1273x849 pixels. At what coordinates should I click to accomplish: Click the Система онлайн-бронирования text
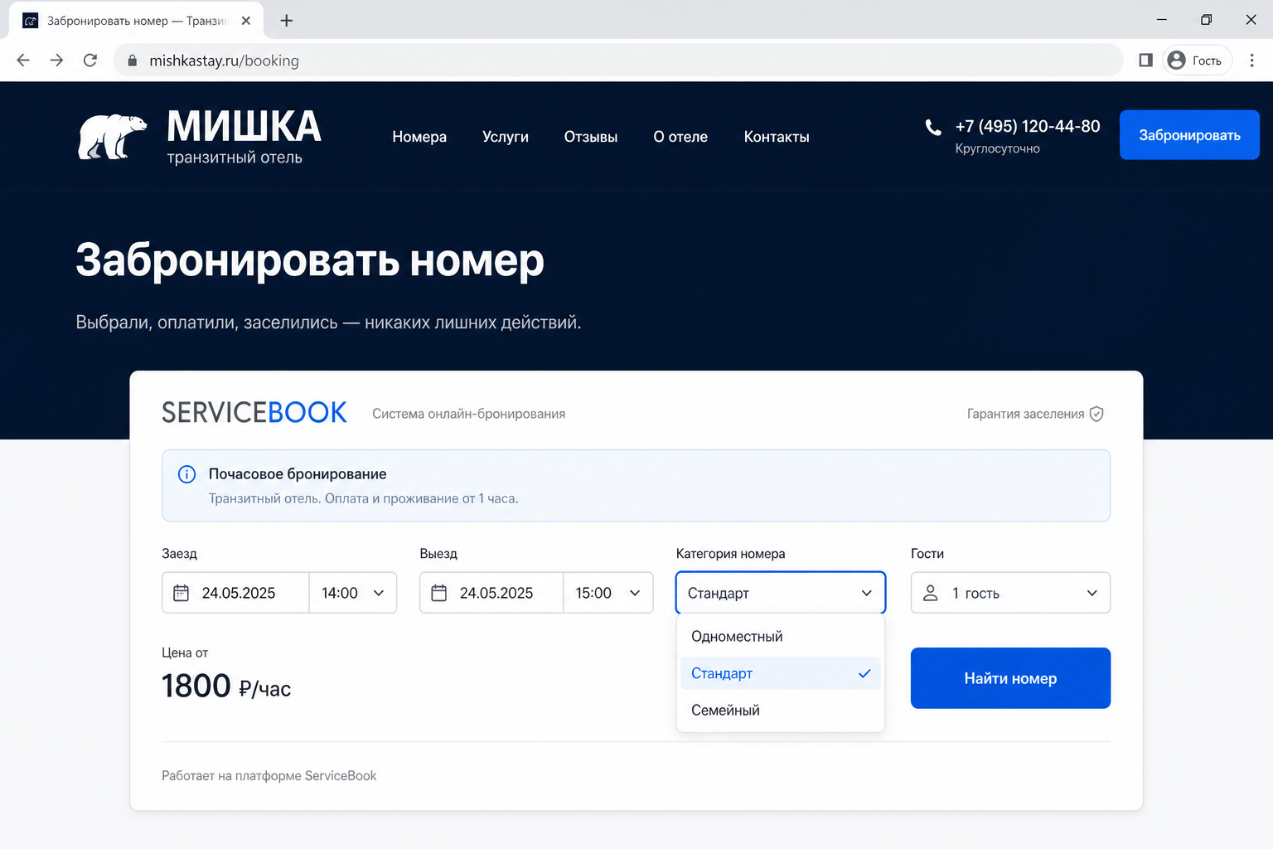pyautogui.click(x=468, y=414)
